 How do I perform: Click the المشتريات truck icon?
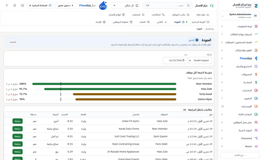[x=256, y=90]
